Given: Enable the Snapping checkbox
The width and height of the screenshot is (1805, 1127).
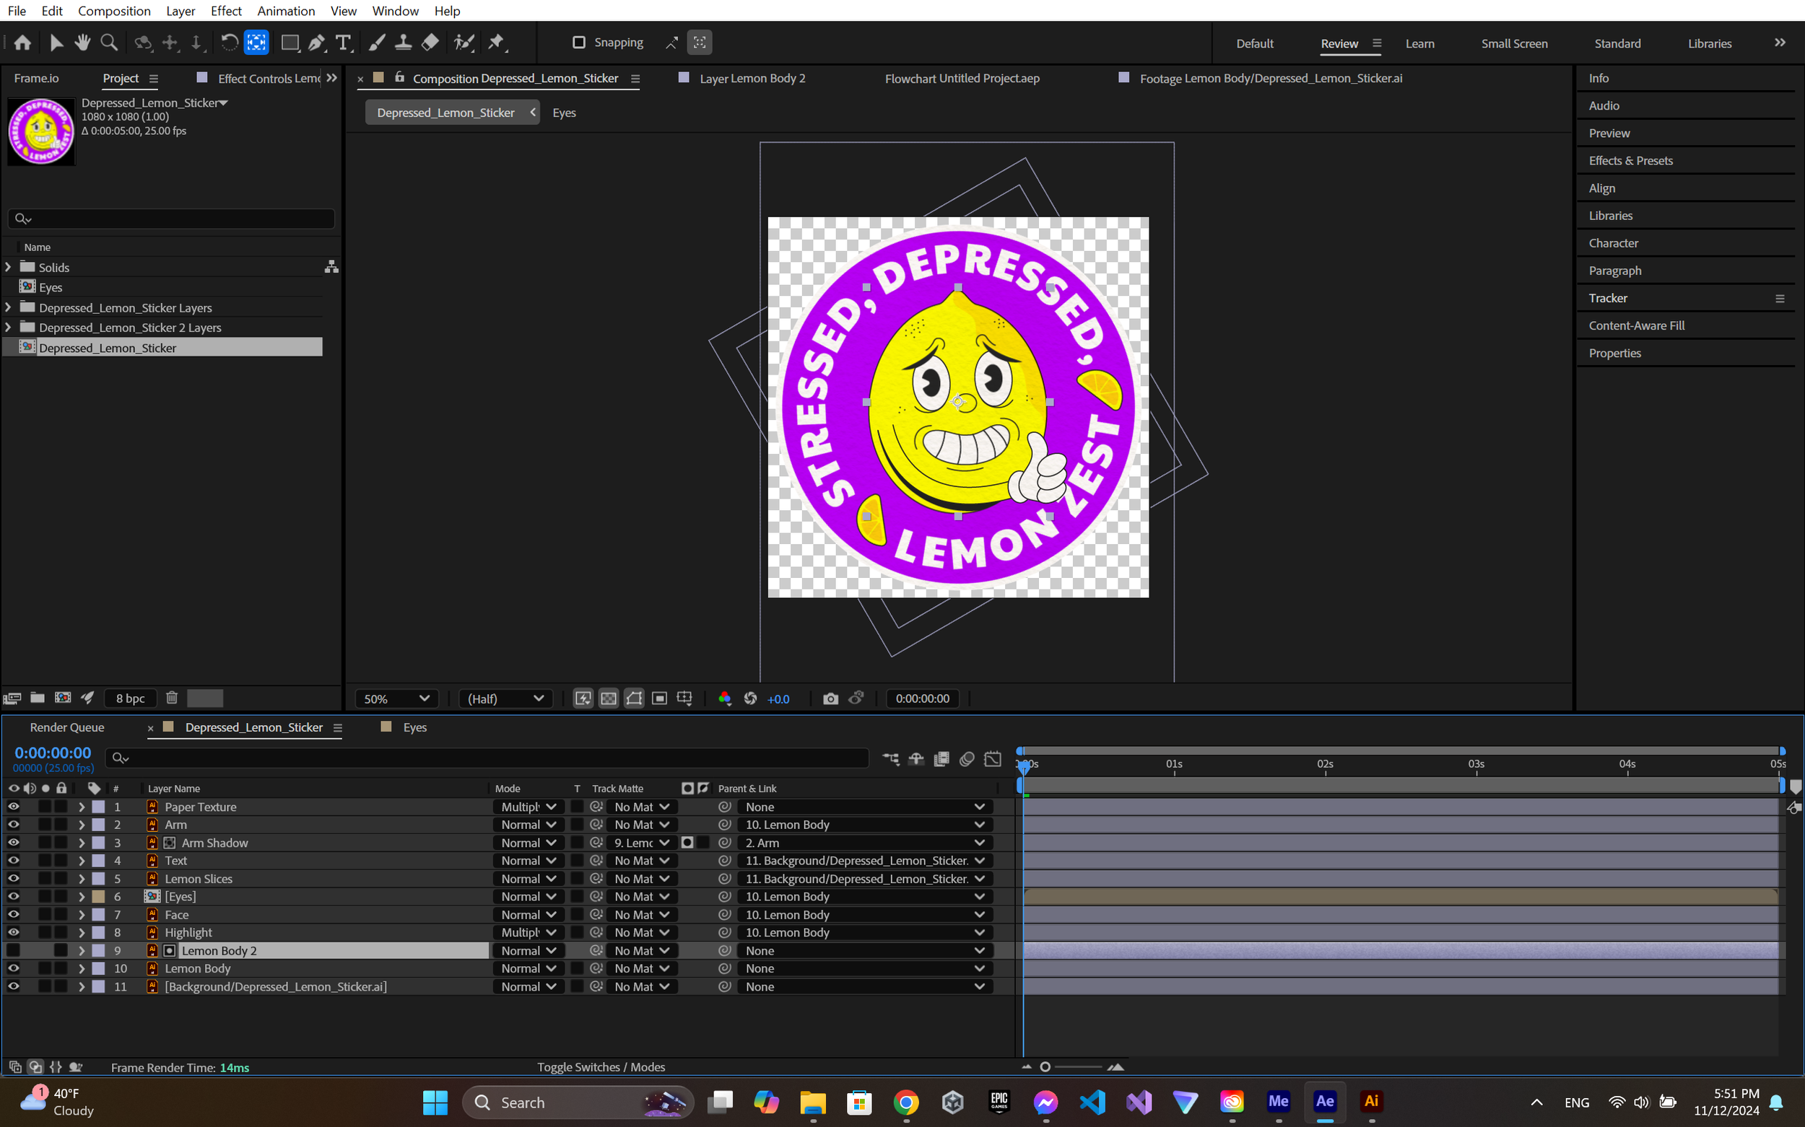Looking at the screenshot, I should click(579, 43).
